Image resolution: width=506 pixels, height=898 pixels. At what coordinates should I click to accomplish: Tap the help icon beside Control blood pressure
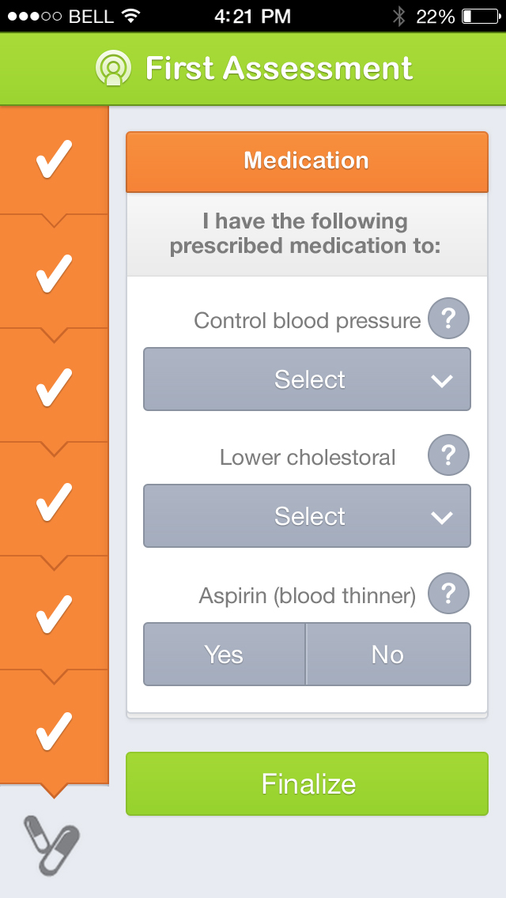coord(448,319)
